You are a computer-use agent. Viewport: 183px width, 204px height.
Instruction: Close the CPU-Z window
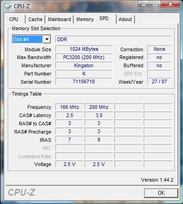pyautogui.click(x=170, y=5)
